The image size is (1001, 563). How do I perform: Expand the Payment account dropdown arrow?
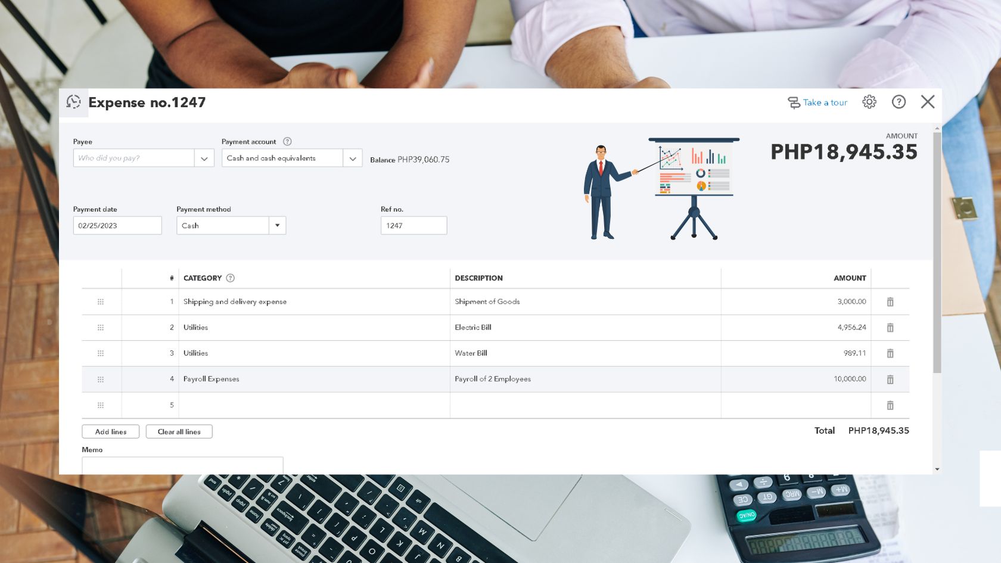coord(353,158)
